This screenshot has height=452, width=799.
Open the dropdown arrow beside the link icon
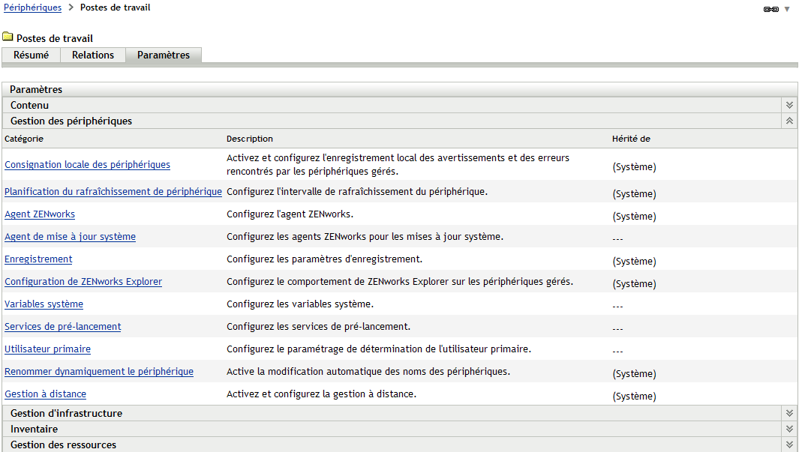787,9
